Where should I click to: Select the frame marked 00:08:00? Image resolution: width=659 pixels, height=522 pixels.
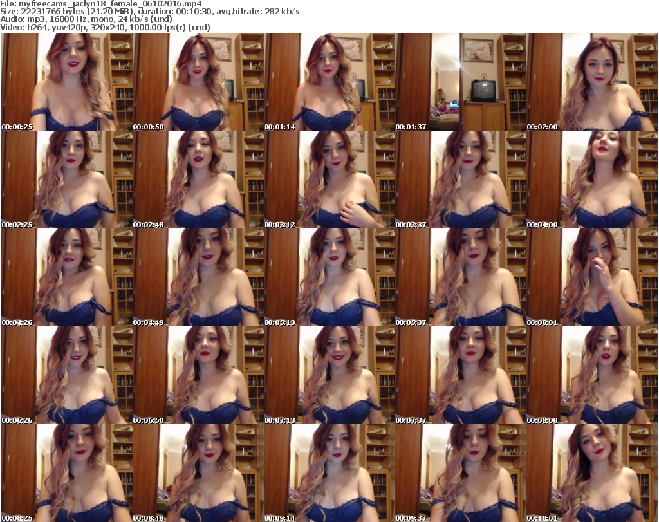pos(591,375)
